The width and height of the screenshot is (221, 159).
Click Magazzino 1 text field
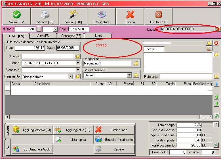tap(108, 63)
